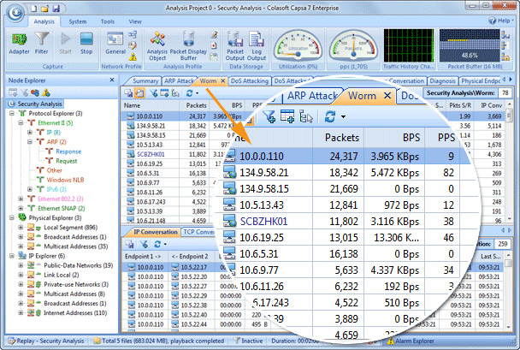
Task: Click the first Node Explorer toolbar icon
Action: [13, 92]
